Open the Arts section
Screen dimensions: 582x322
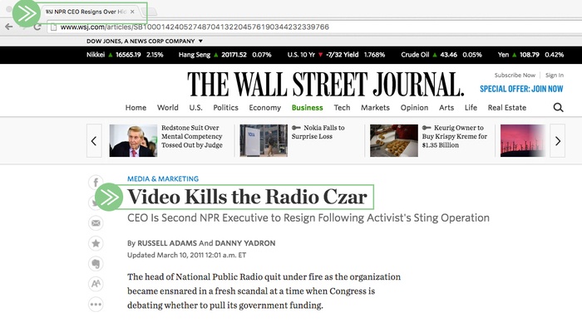[446, 107]
